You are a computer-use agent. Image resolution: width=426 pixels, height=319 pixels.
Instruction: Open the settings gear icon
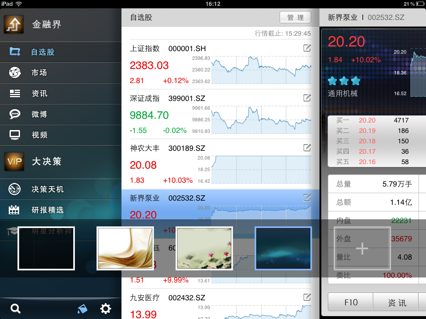click(105, 309)
